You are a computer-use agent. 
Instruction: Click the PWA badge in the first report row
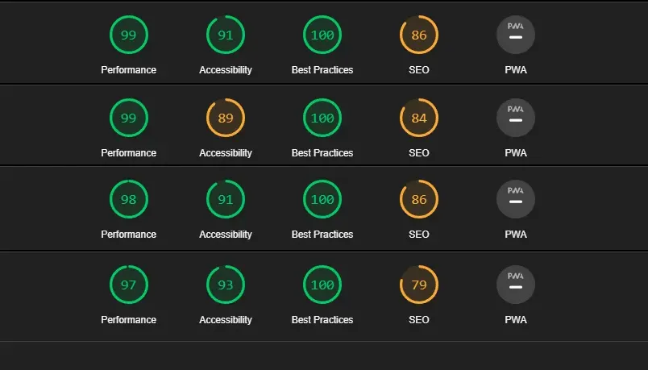[x=516, y=35]
